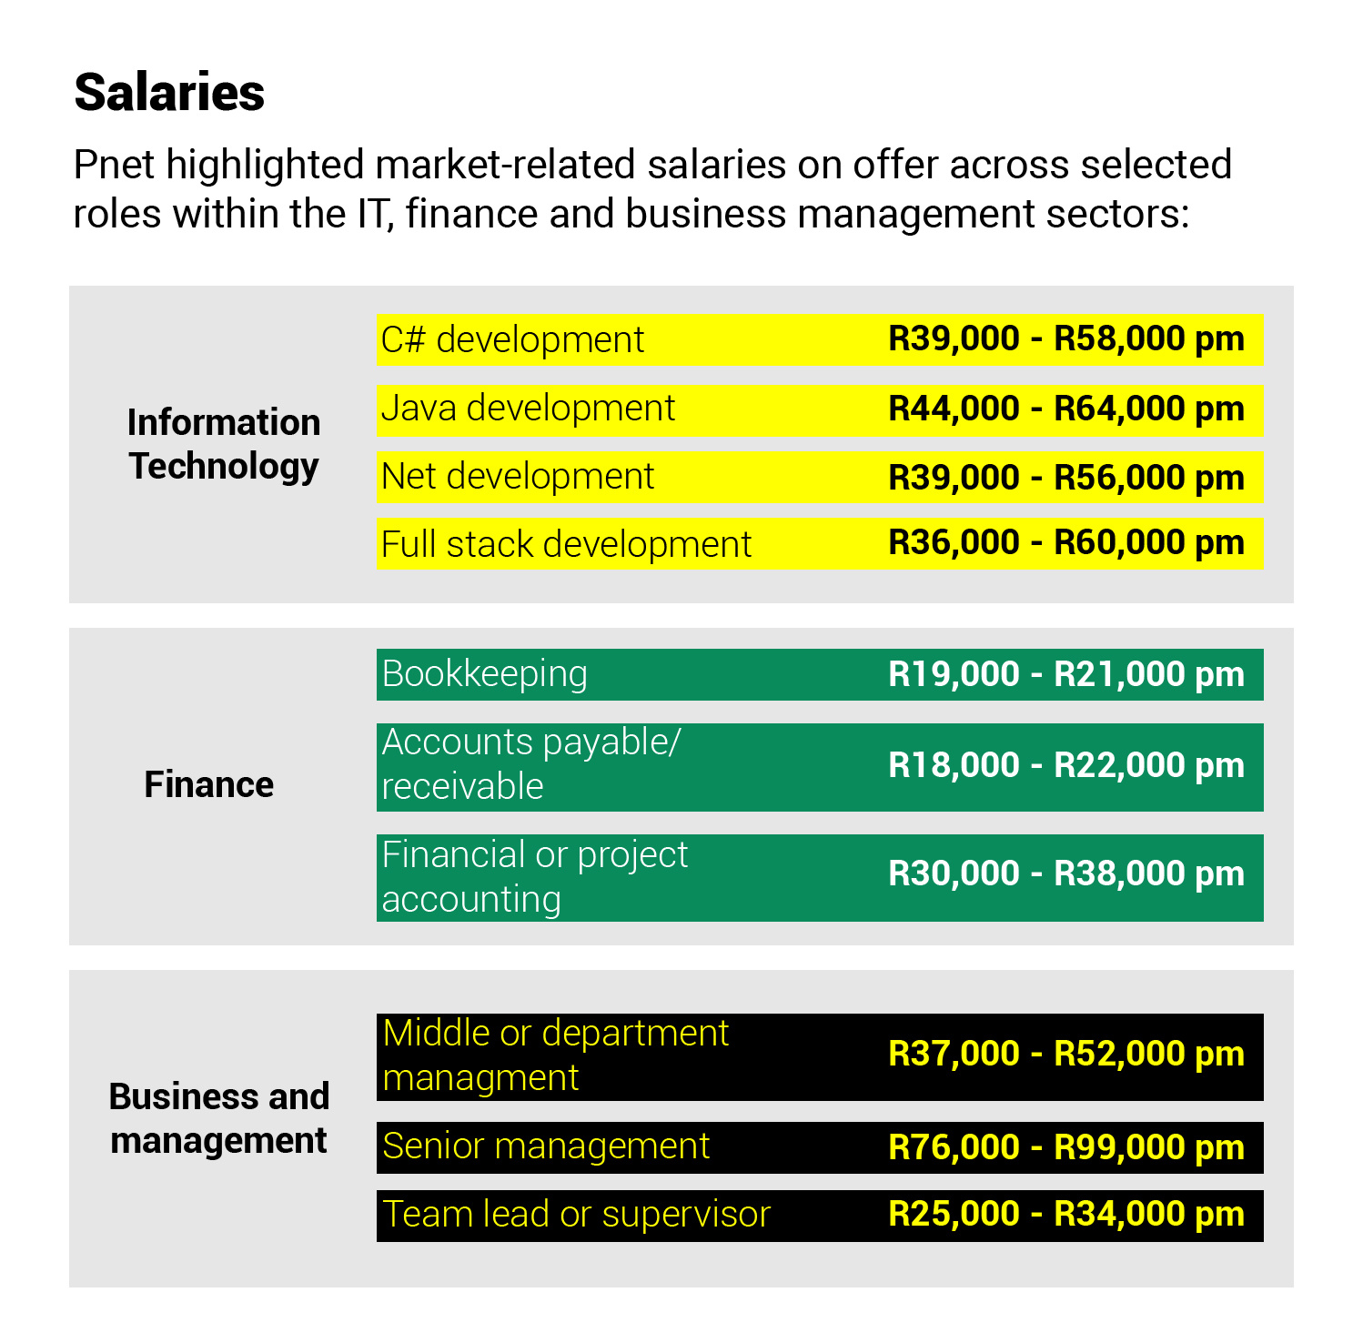Screen dimensions: 1363x1343
Task: Click salary range R25,000 - R34,000 pm
Action: 1066,1214
